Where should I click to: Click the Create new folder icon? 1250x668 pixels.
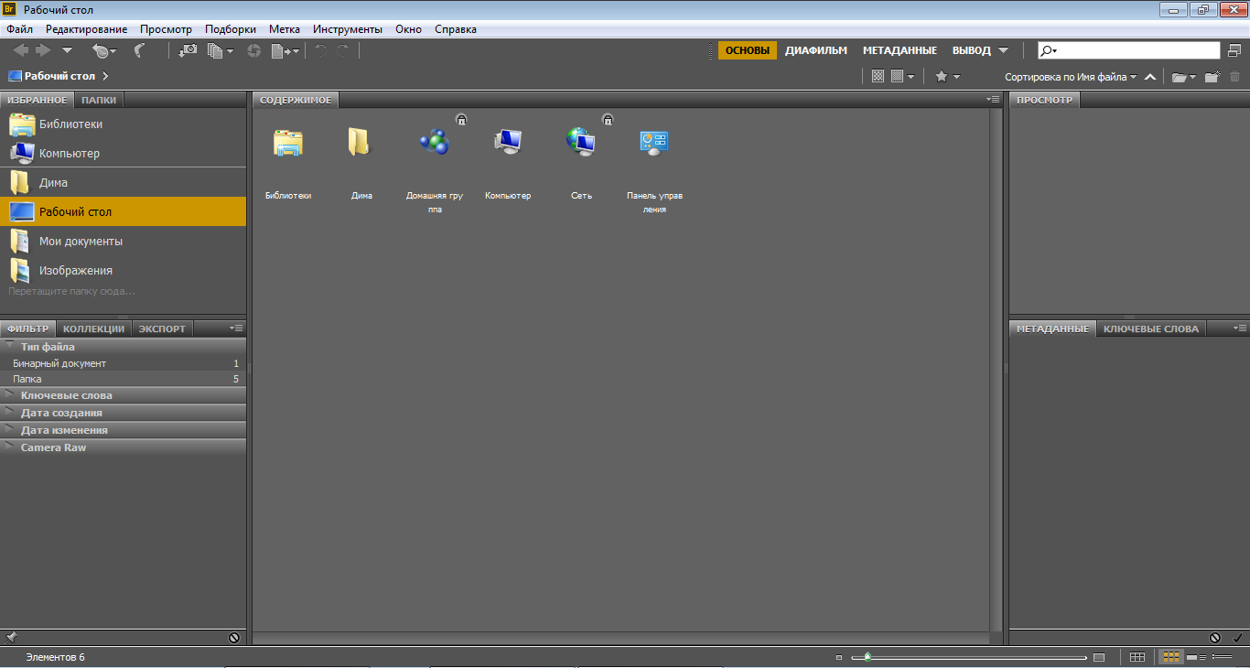1212,77
